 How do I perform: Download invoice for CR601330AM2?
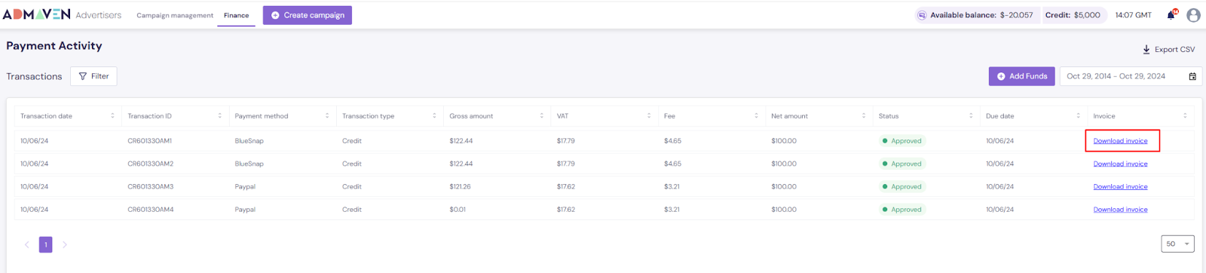[x=1120, y=164]
